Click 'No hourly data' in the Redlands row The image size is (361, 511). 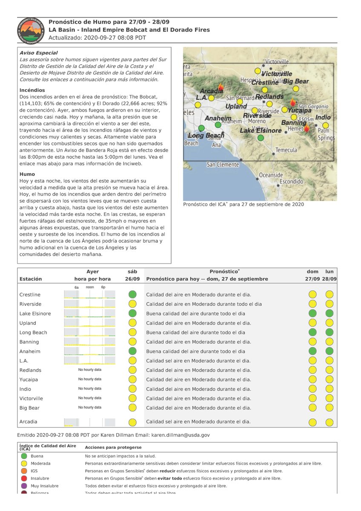coord(90,370)
